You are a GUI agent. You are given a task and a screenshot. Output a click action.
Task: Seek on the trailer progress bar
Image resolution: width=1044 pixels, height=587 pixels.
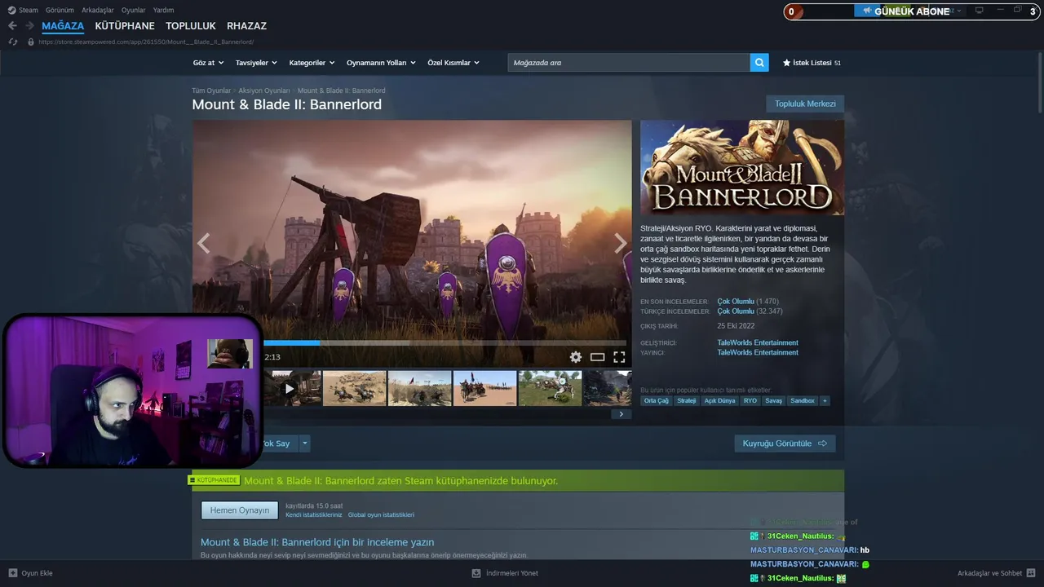[x=445, y=343]
